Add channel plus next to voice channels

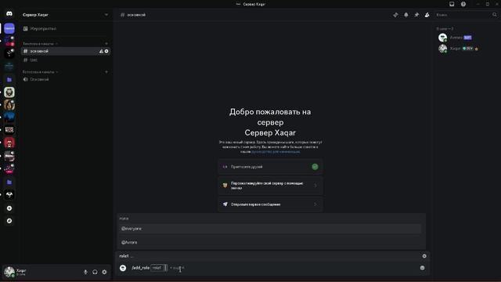click(106, 72)
